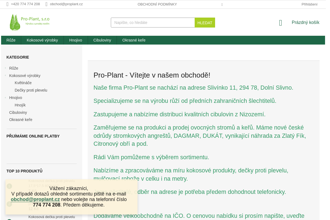This screenshot has height=220, width=330.
Task: Select the Růže tab in the green menu
Action: point(11,40)
